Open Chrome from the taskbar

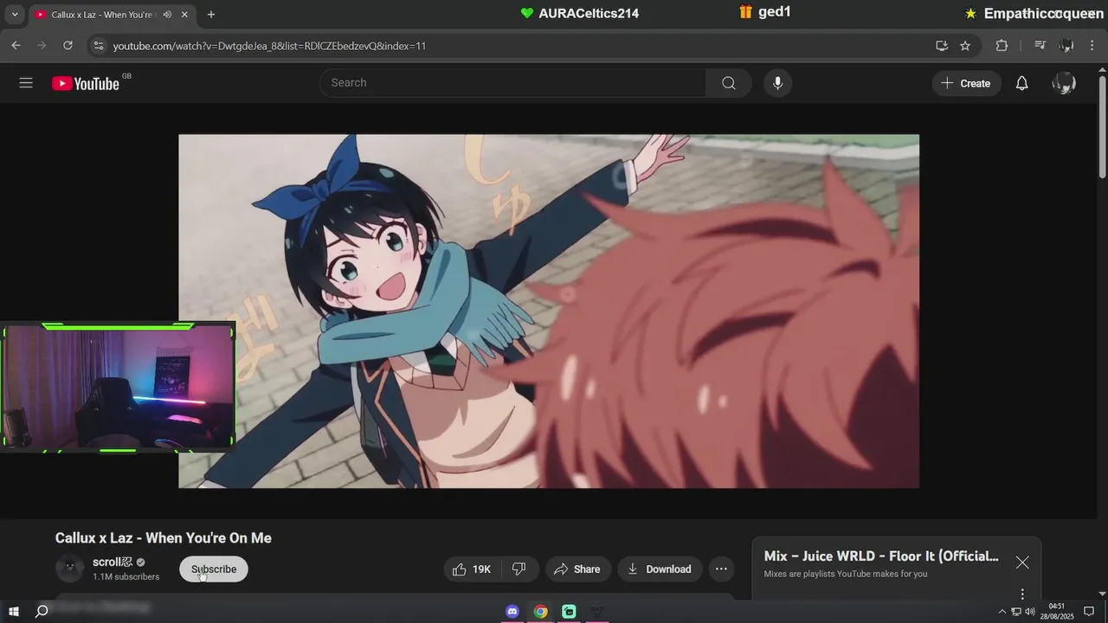pyautogui.click(x=541, y=612)
